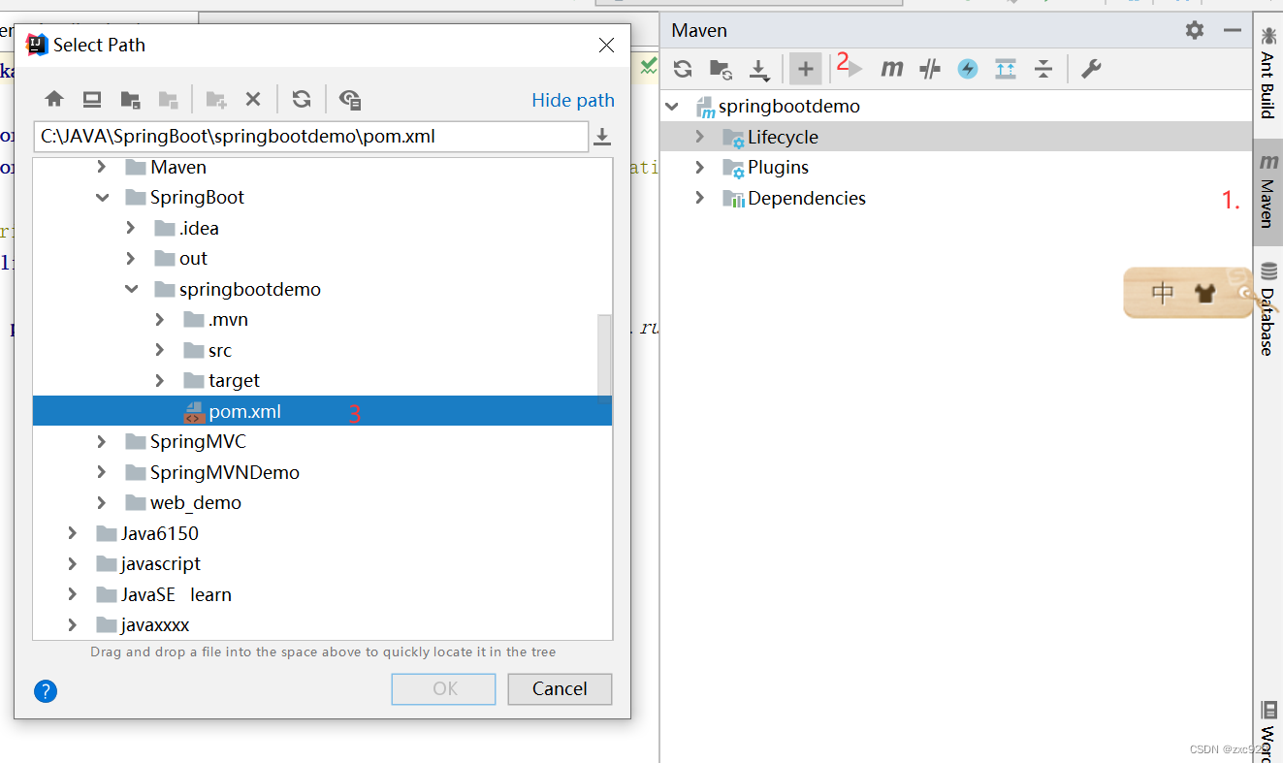Image resolution: width=1283 pixels, height=763 pixels.
Task: Click the input method shirt skin icon
Action: click(1204, 293)
